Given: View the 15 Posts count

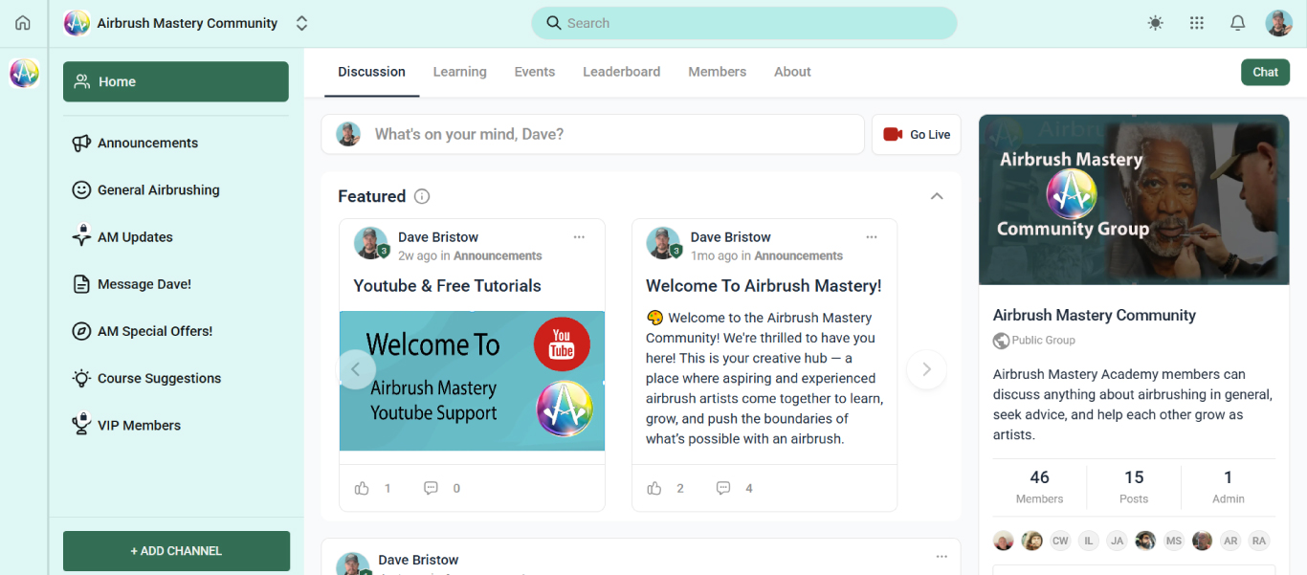Looking at the screenshot, I should coord(1134,486).
